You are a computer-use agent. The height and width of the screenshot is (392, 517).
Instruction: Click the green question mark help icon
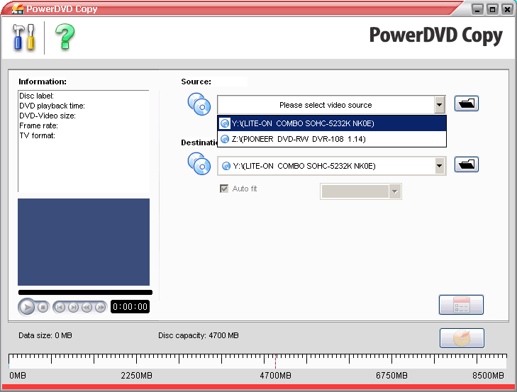pos(64,36)
